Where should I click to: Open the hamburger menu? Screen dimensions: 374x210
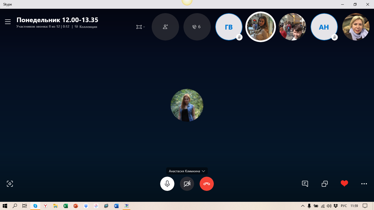[x=8, y=22]
